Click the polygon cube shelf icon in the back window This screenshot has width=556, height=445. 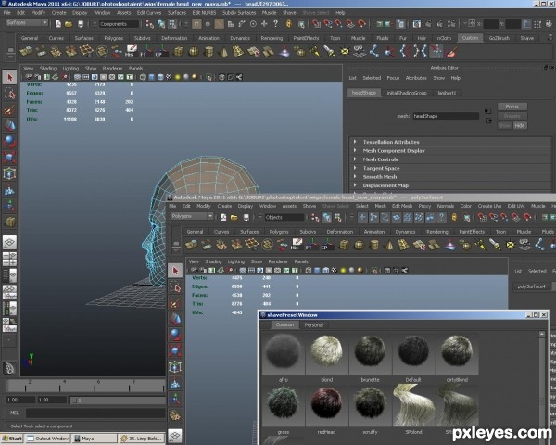tap(178, 52)
